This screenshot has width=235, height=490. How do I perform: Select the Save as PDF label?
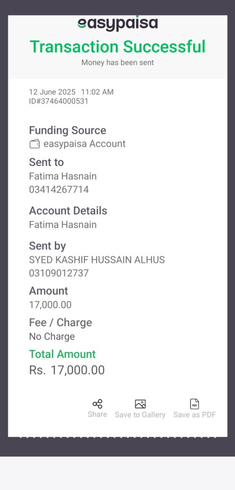click(x=194, y=415)
